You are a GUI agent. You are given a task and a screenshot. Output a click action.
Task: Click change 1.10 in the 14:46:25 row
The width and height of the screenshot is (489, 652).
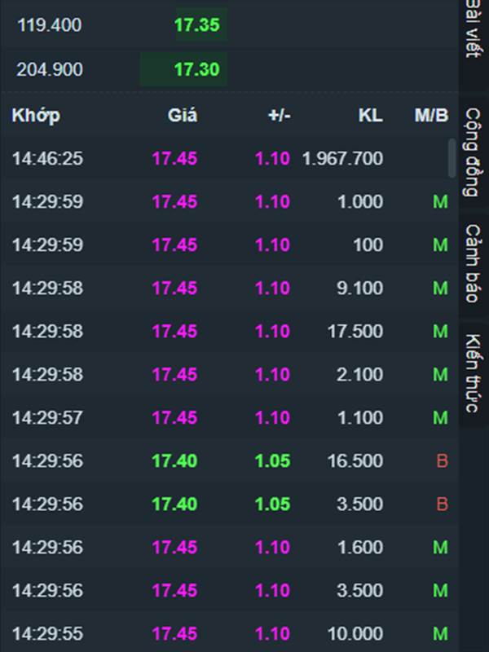(x=272, y=158)
